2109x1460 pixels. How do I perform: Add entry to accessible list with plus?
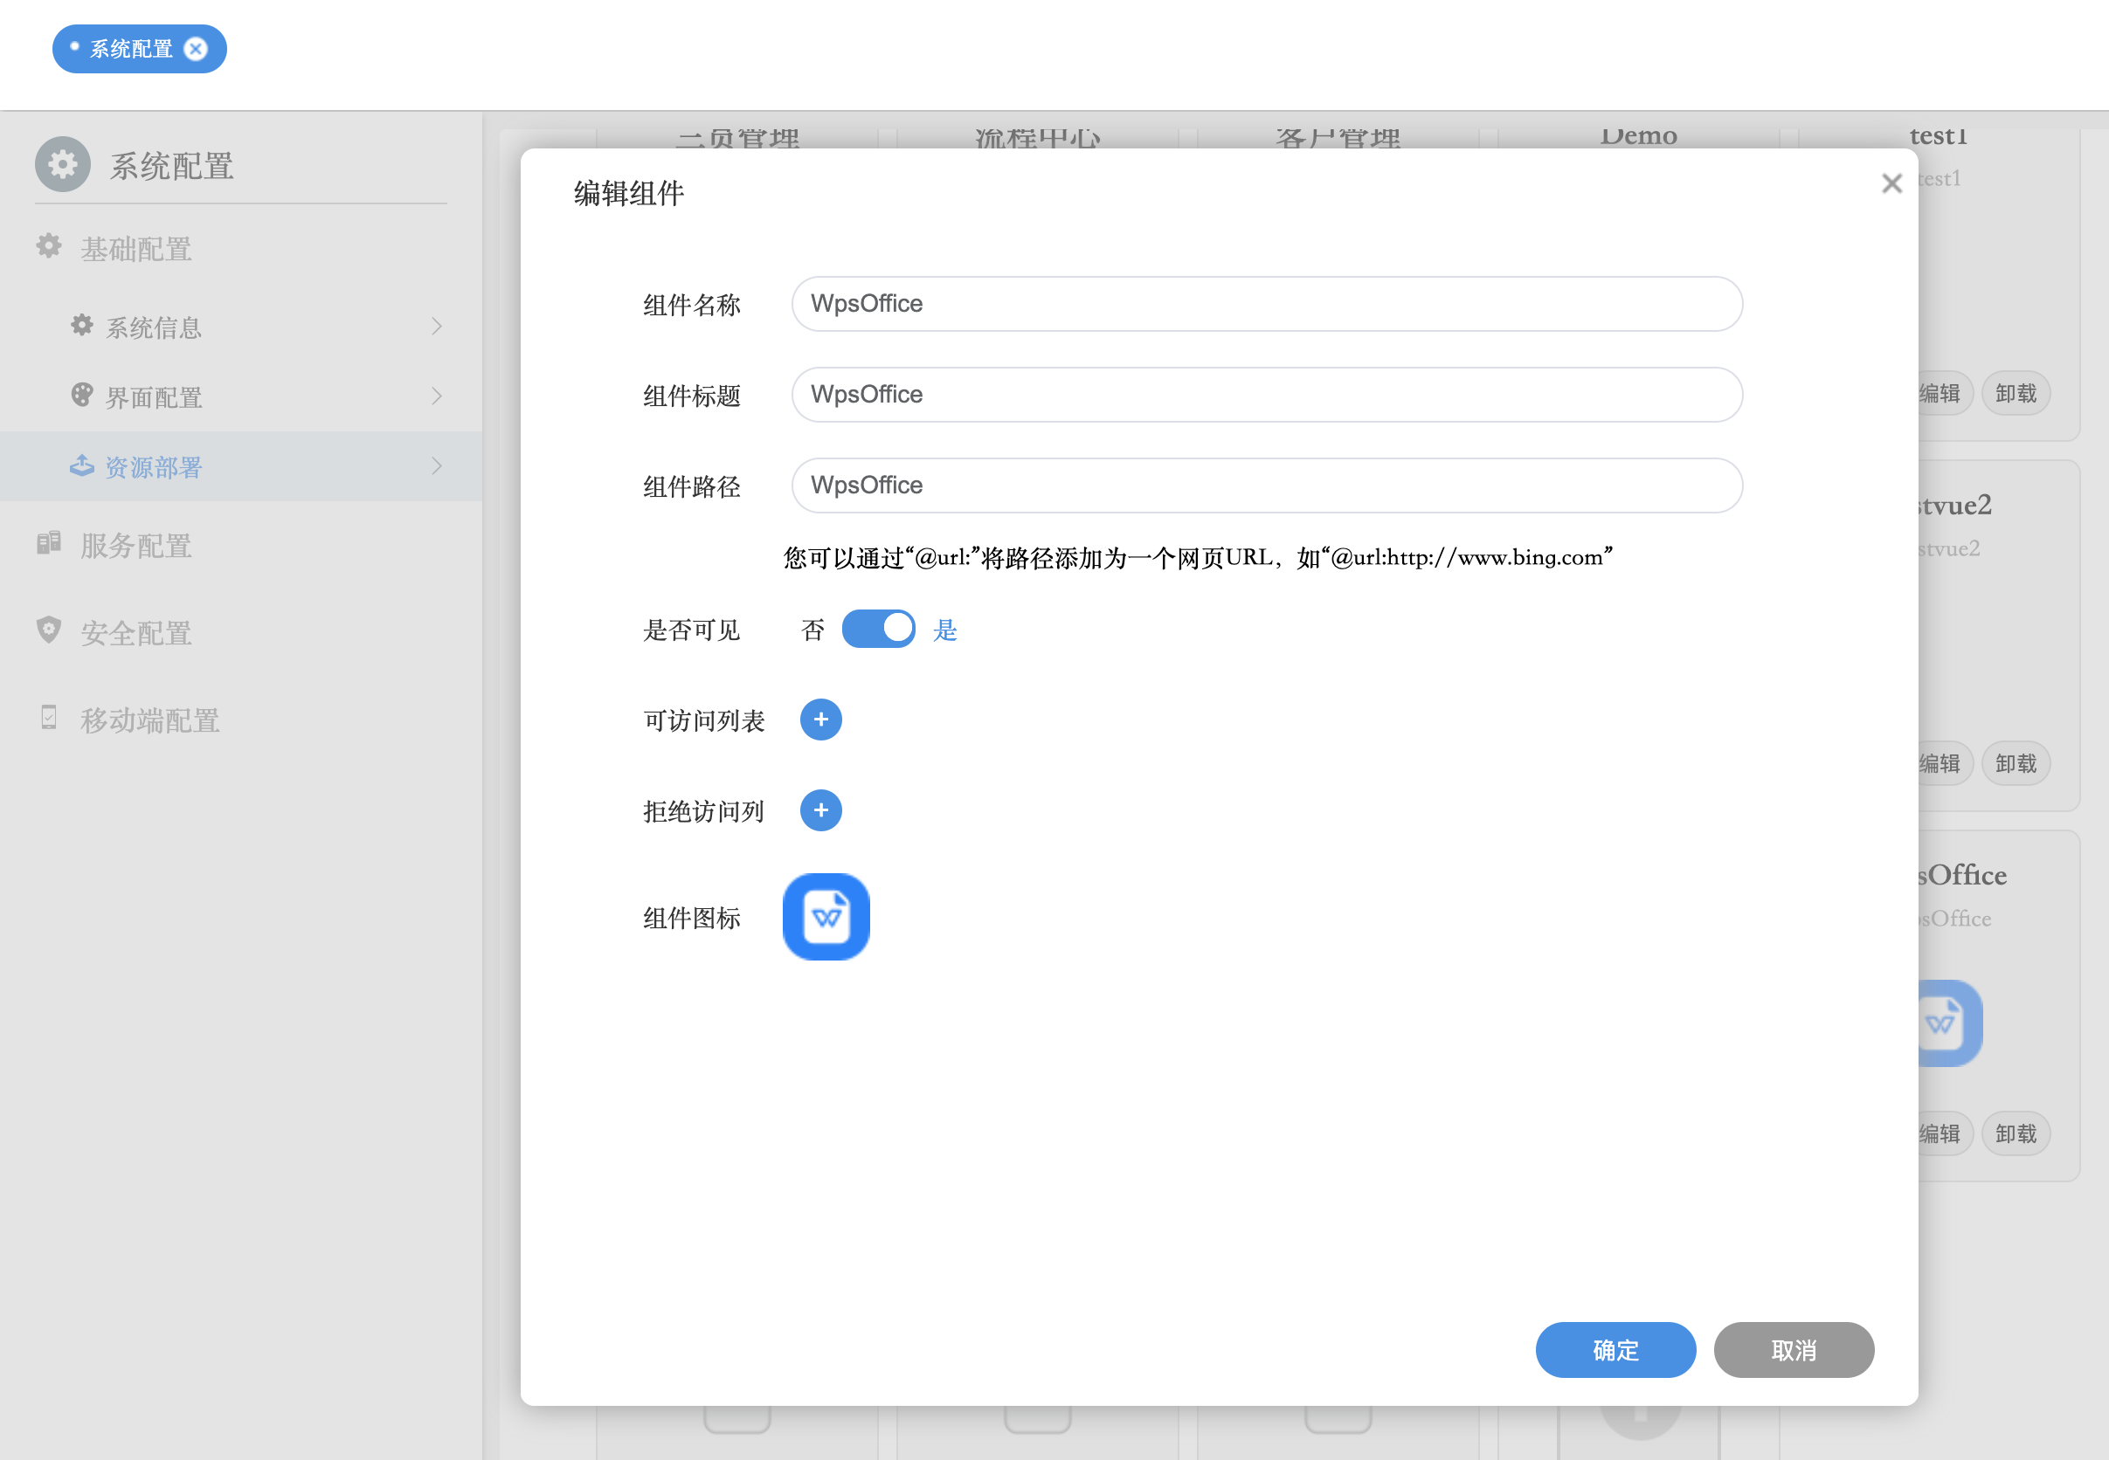(820, 720)
